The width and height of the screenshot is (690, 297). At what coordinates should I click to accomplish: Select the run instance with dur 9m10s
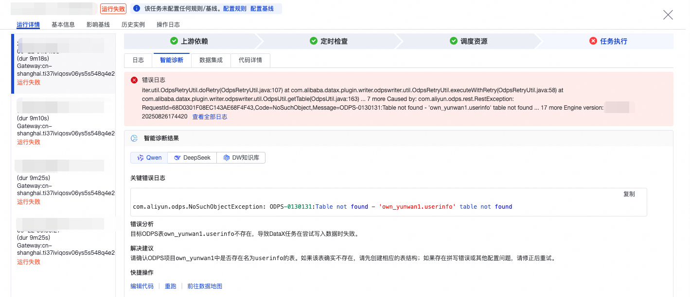click(x=64, y=123)
